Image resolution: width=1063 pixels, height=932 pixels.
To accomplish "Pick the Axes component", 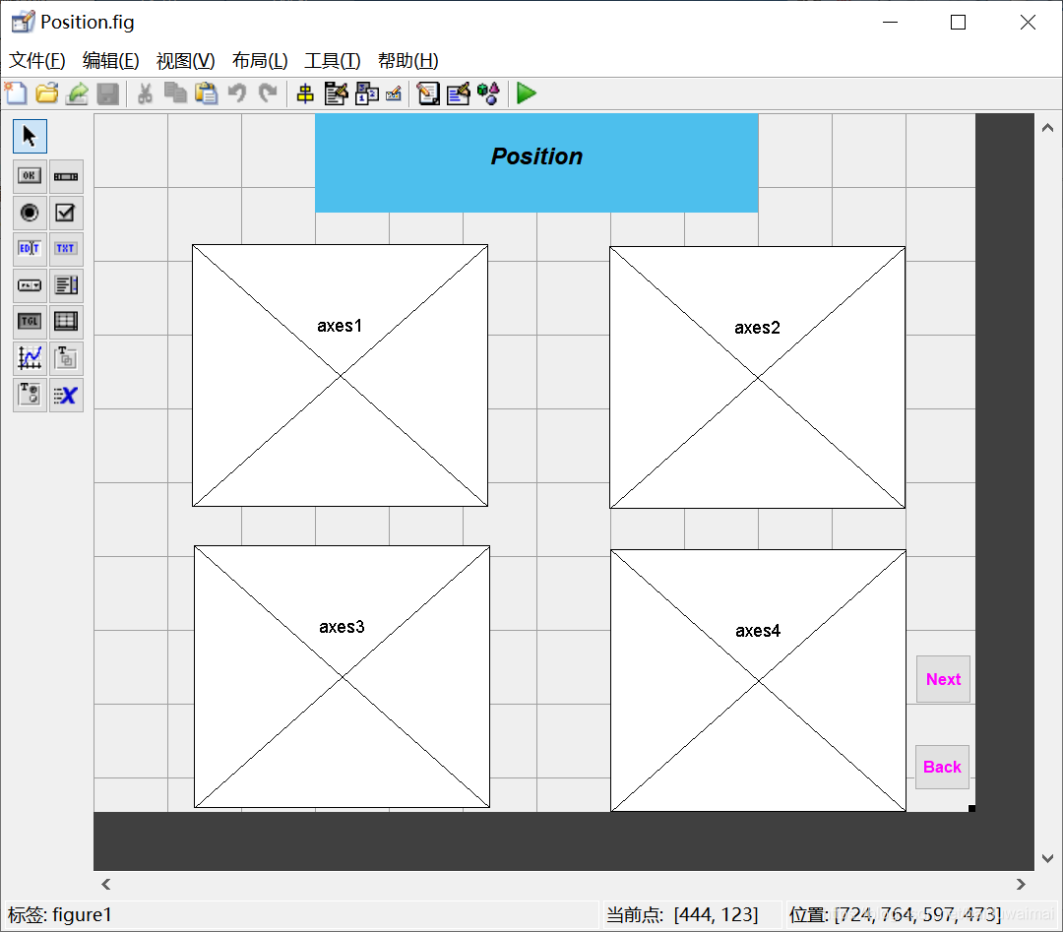I will (x=30, y=358).
